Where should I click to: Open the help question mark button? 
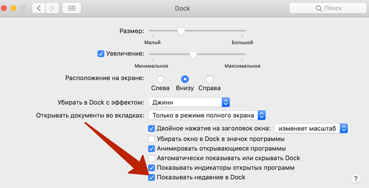(x=356, y=178)
